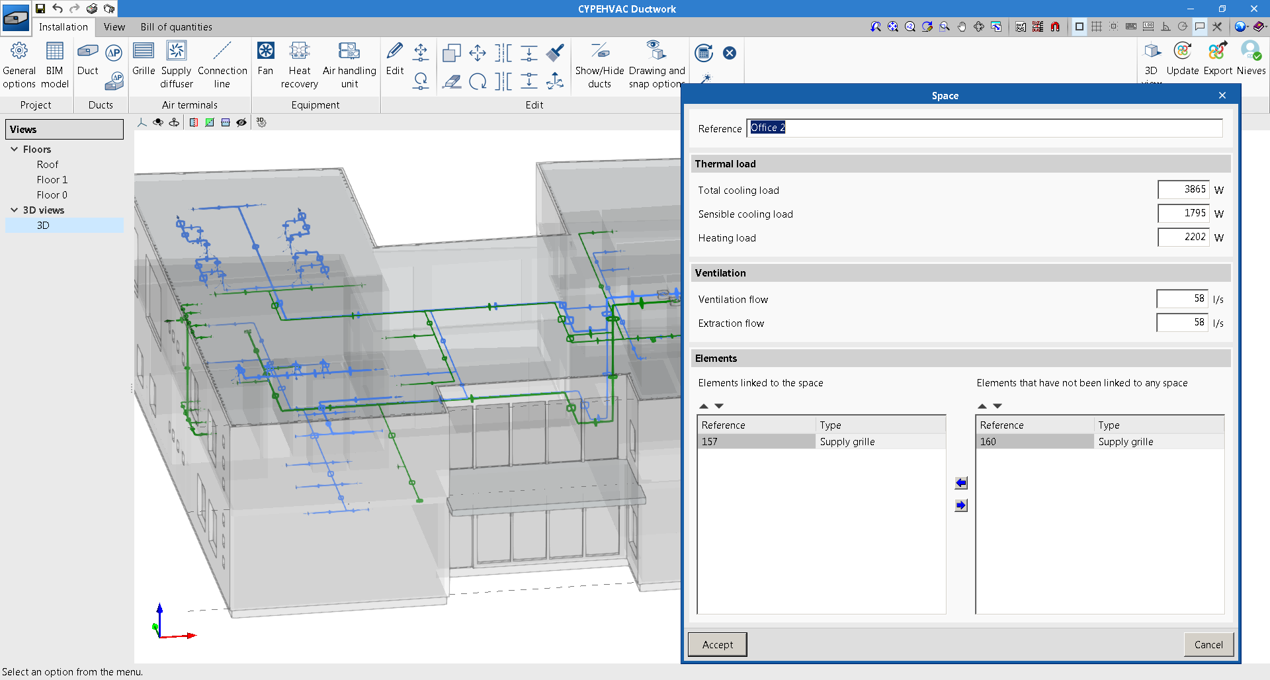The height and width of the screenshot is (680, 1270).
Task: Click the Heating load value field
Action: tap(1183, 237)
